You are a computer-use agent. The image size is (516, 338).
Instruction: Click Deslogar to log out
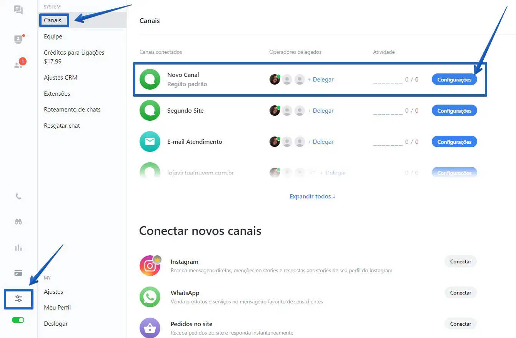tap(56, 324)
